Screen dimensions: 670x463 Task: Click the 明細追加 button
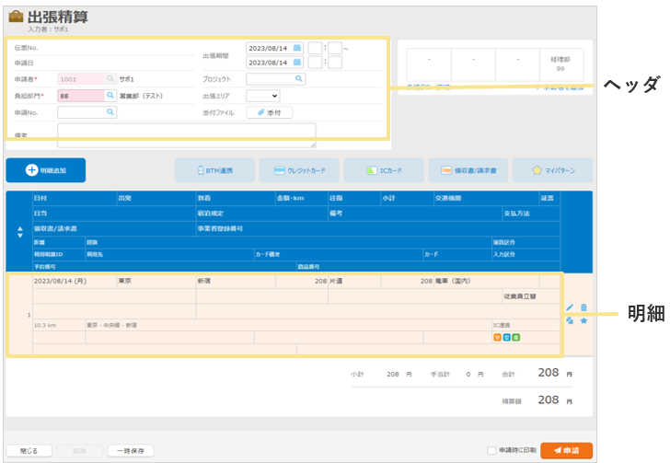[x=45, y=170]
